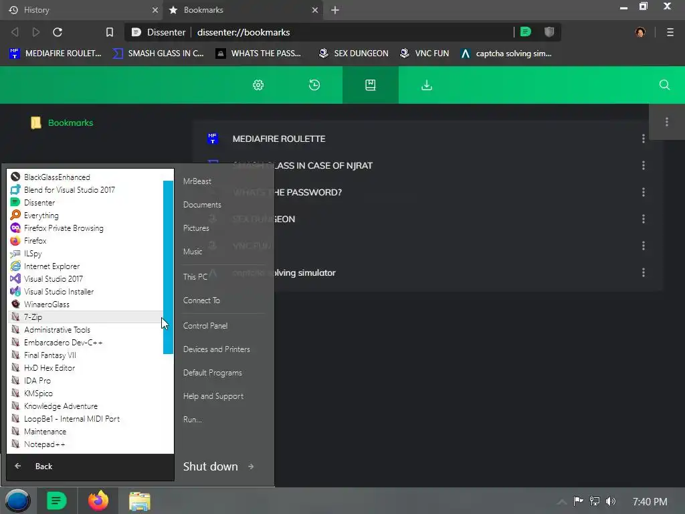This screenshot has width=685, height=514.
Task: Open the Bookmarks folder in sidebar
Action: pyautogui.click(x=62, y=123)
